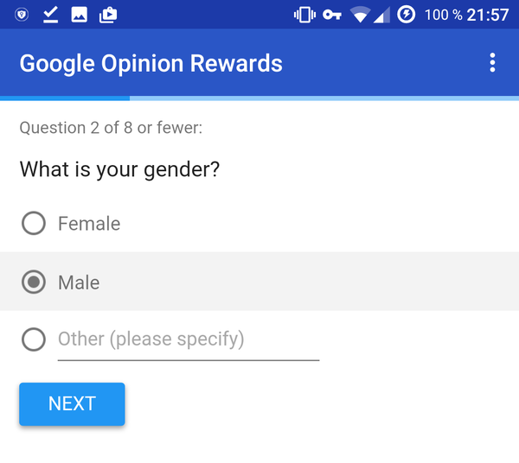The width and height of the screenshot is (519, 463).
Task: Tap the VPN key status icon
Action: (x=332, y=15)
